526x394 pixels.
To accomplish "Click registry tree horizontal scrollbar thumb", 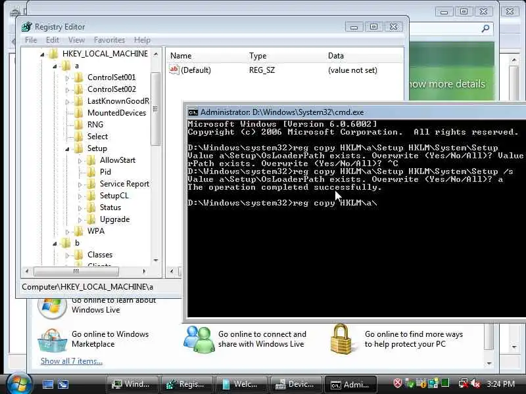I will [76, 271].
